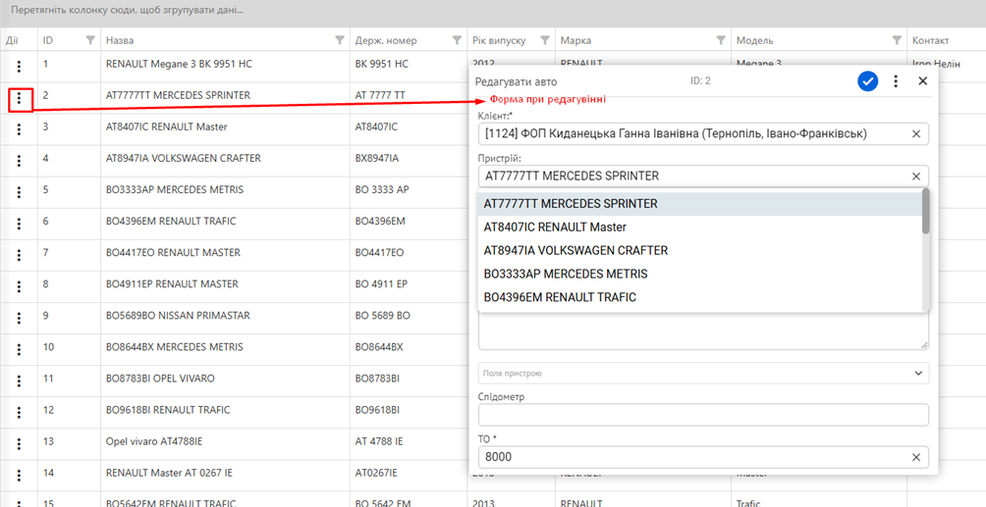Image resolution: width=986 pixels, height=507 pixels.
Task: Filter the Рік випуску column
Action: [545, 40]
